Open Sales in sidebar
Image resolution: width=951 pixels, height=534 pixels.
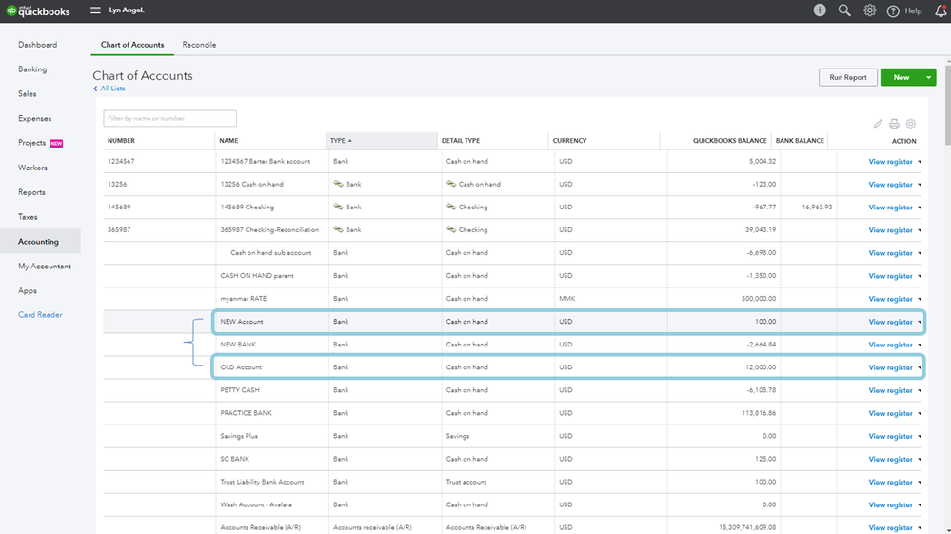click(x=28, y=94)
